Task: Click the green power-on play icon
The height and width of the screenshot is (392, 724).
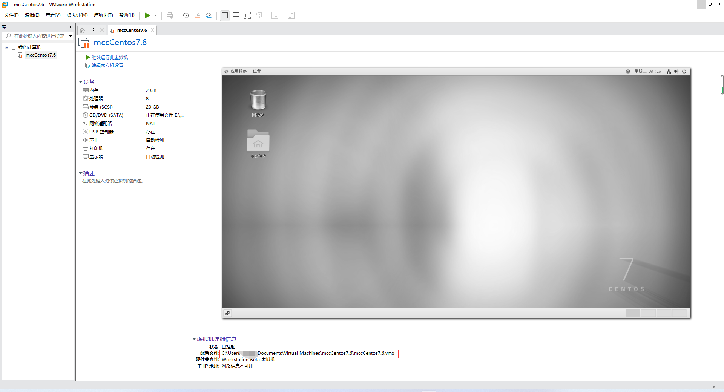Action: 147,15
